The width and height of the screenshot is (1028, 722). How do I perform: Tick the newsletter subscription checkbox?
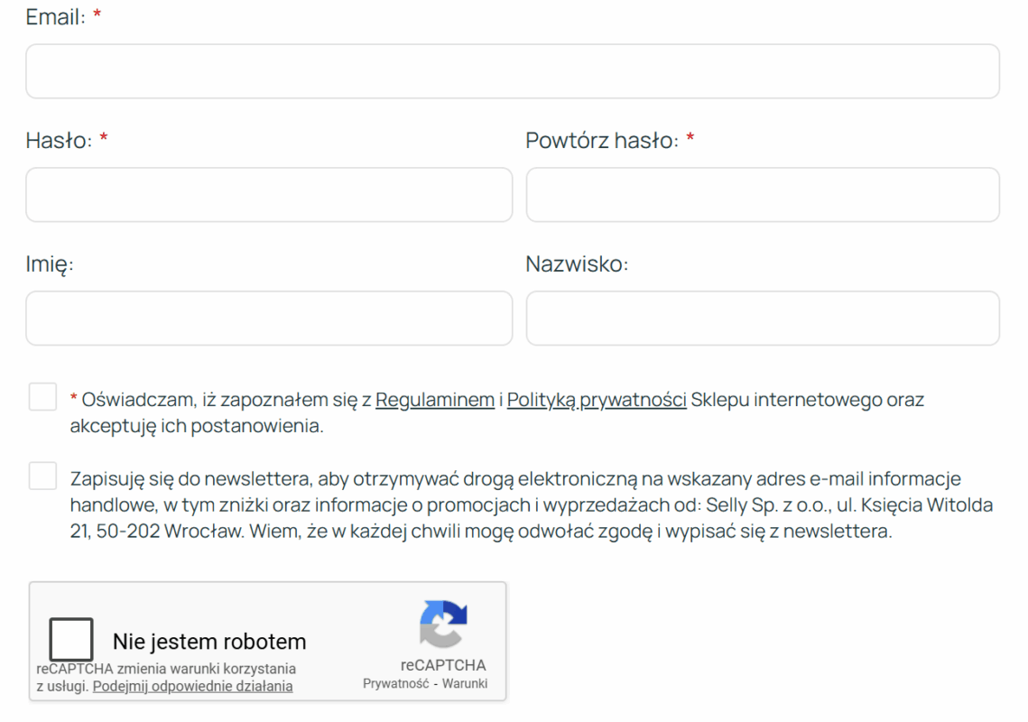pyautogui.click(x=42, y=476)
